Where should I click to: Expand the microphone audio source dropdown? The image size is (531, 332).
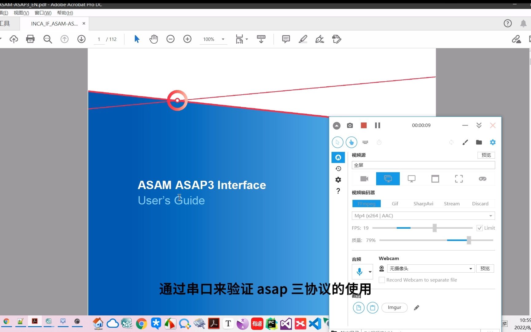tap(370, 272)
